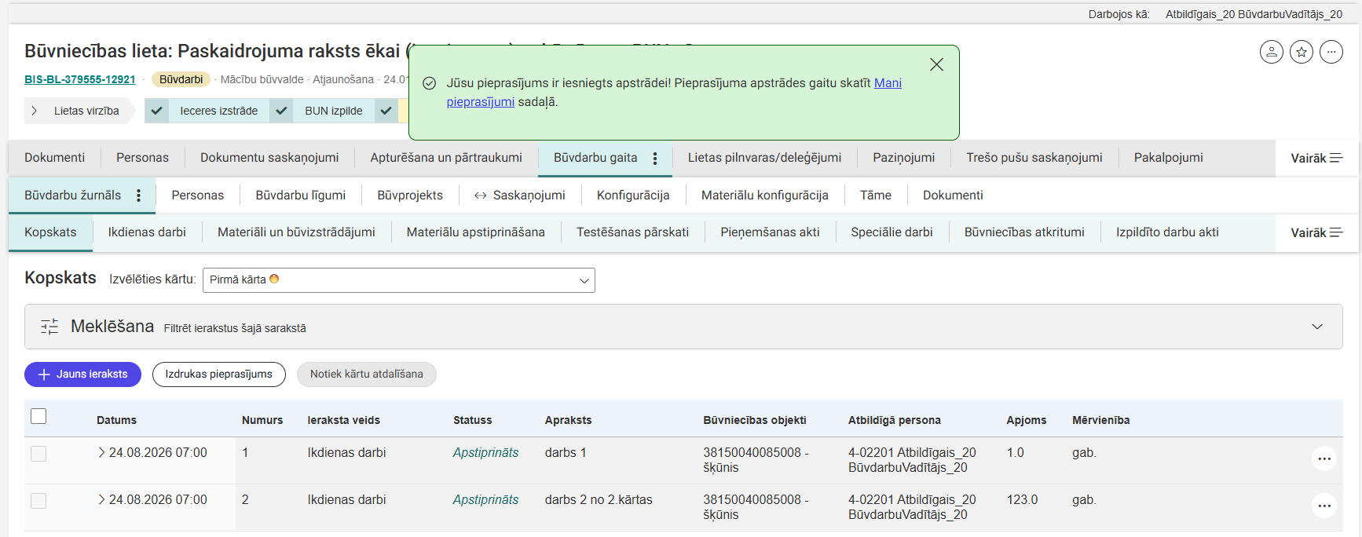Click the checkmark step after BUN izpilde

click(386, 111)
